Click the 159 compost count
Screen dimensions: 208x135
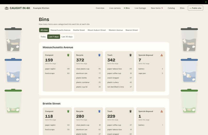pos(49,60)
